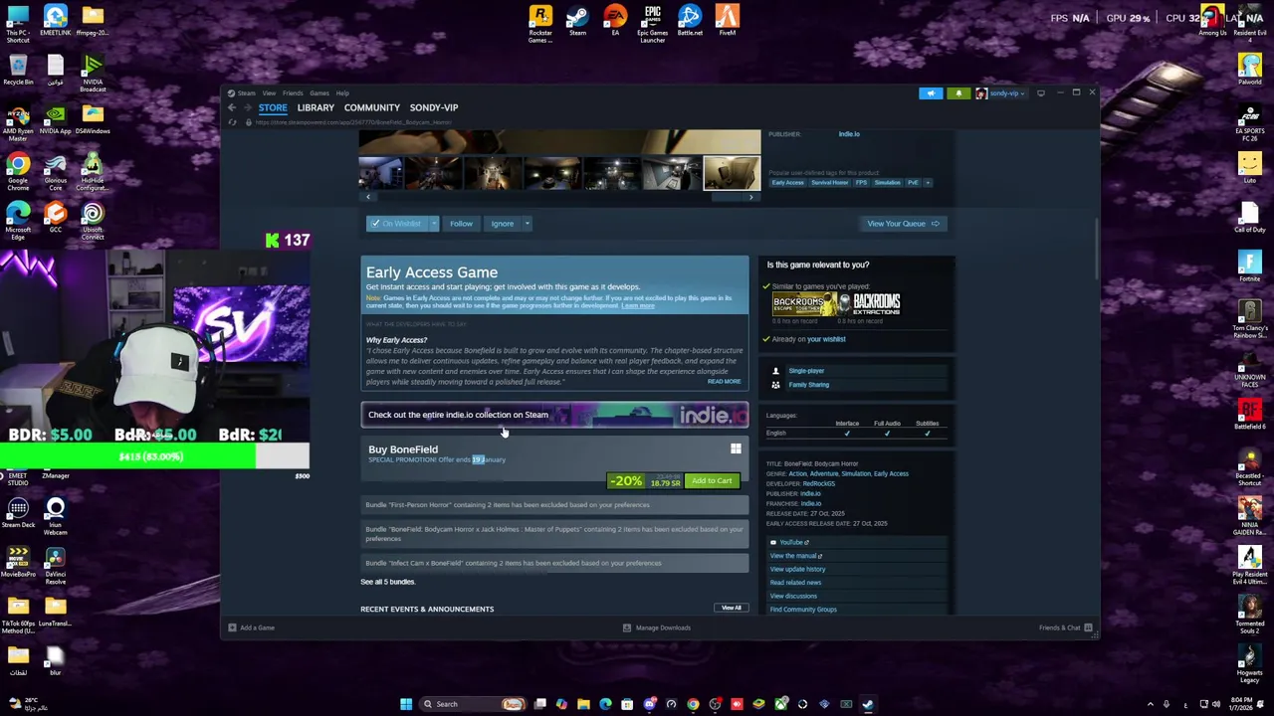Open the EA desktop shortcut
Screen dimensions: 1274x716
coord(615,21)
